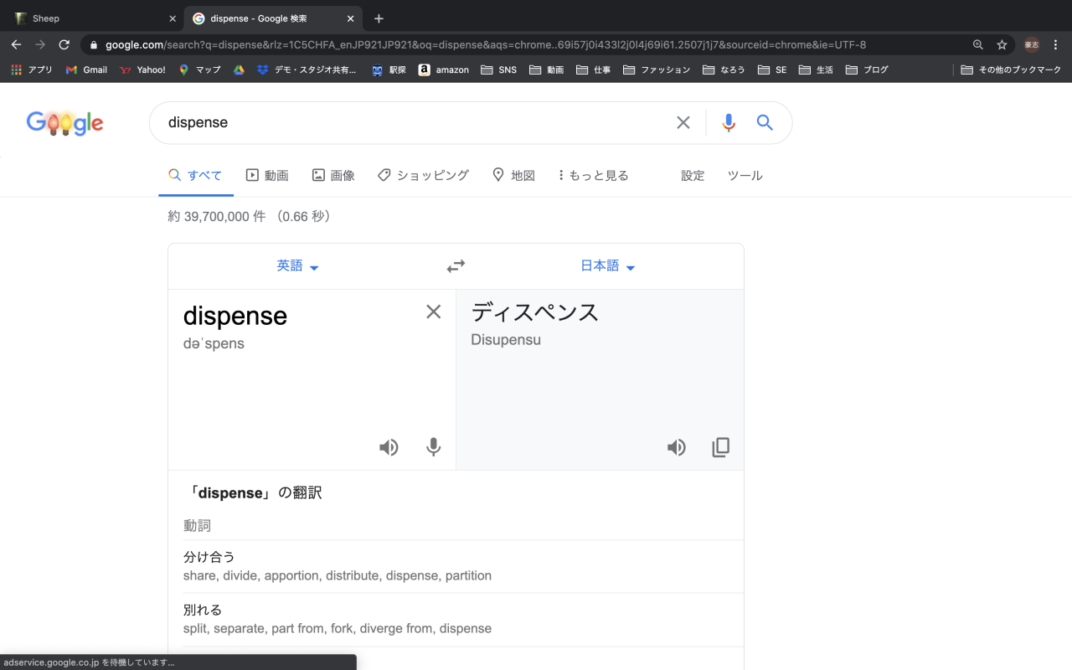Click the 分け合う translation entry
This screenshot has height=670, width=1072.
pos(209,557)
